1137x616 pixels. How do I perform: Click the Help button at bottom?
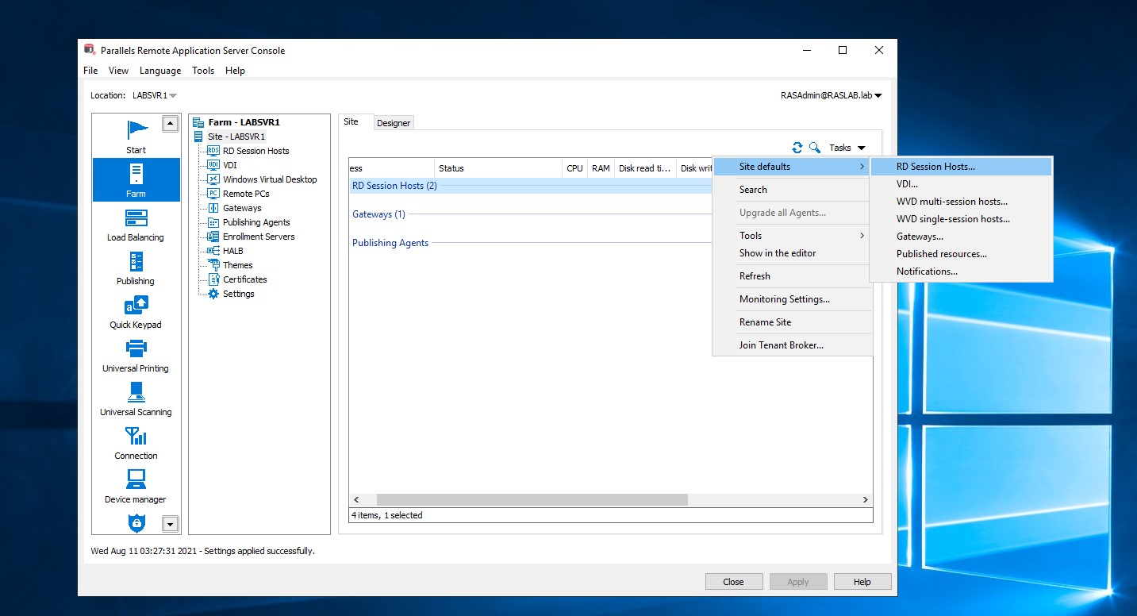(x=862, y=582)
